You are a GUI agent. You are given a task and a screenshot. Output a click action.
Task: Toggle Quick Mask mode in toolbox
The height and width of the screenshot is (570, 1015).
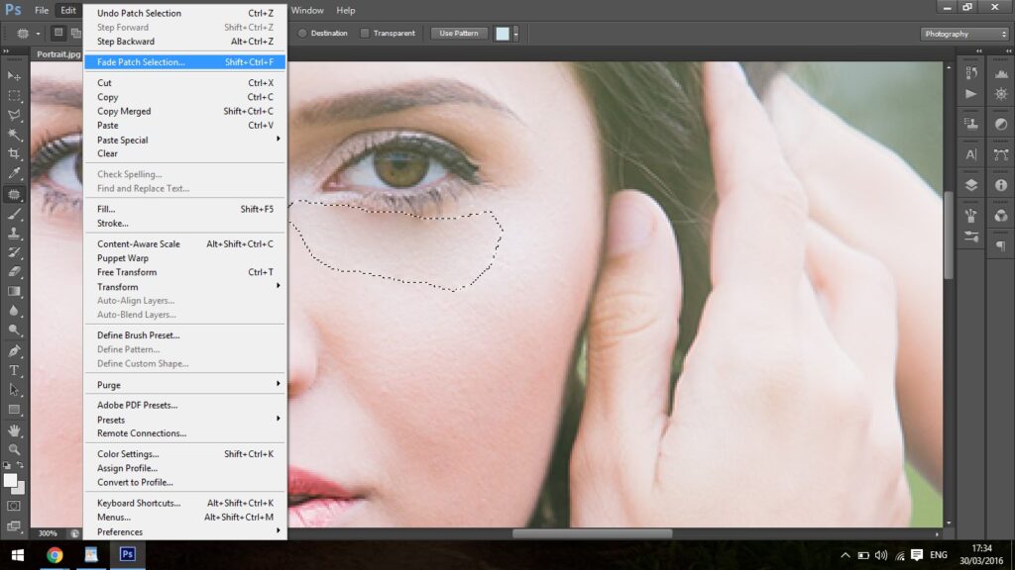14,506
